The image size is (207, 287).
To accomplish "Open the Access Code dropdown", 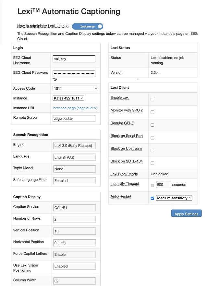I will coord(75,88).
